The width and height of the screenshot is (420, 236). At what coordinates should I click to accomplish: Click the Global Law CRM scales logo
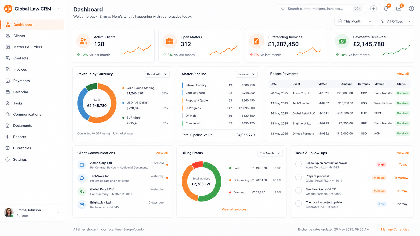tap(8, 9)
